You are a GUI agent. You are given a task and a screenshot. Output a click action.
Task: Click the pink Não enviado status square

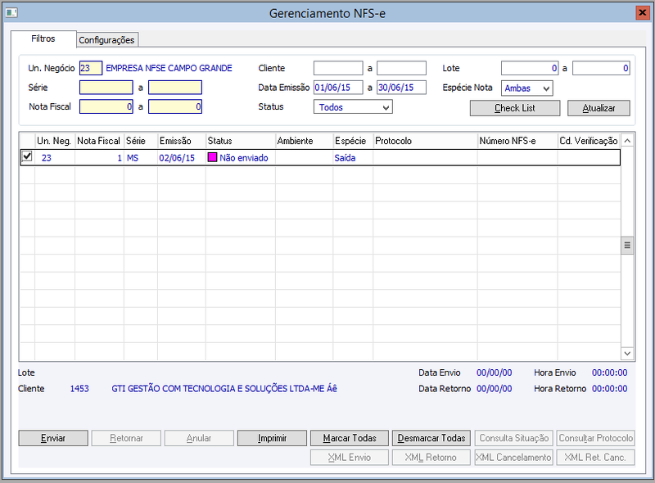point(212,157)
